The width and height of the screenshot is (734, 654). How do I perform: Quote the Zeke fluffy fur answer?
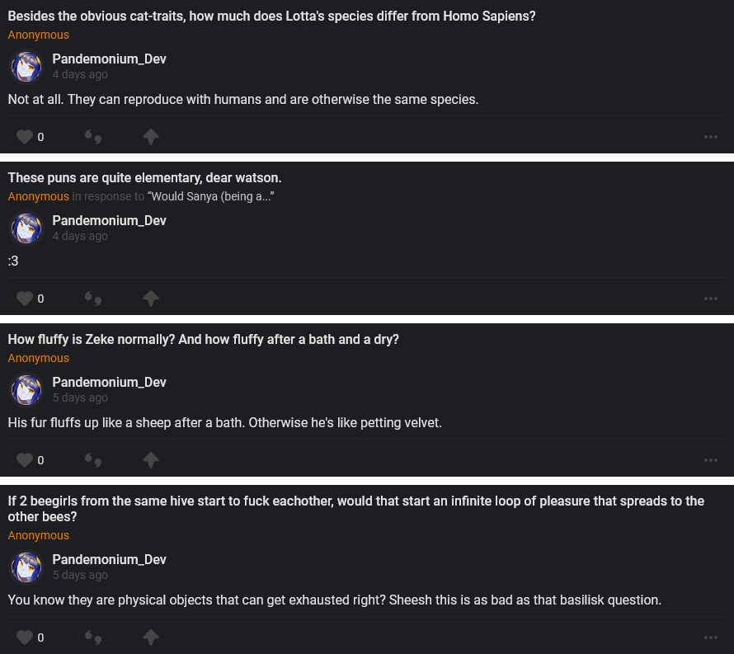[93, 460]
